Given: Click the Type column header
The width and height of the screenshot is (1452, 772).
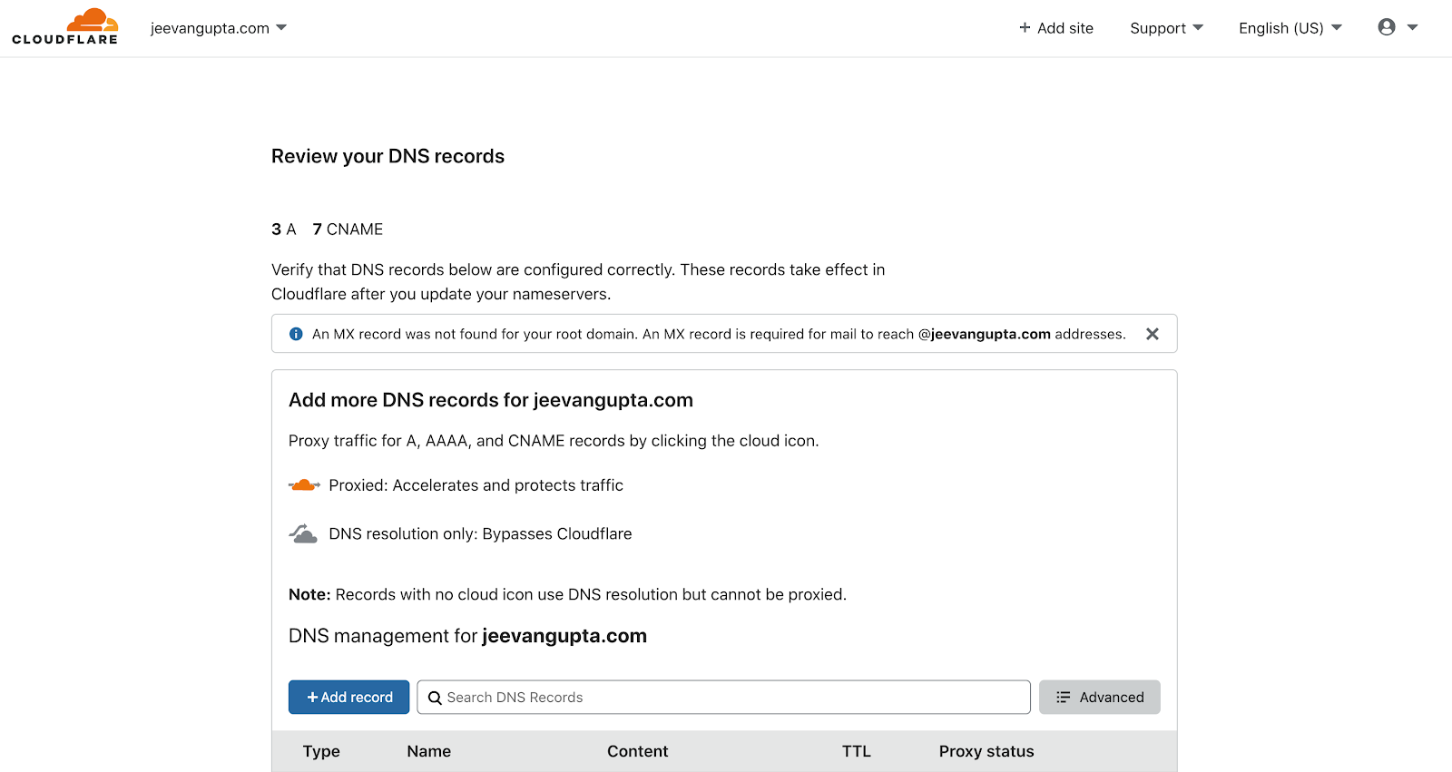Looking at the screenshot, I should pos(321,751).
